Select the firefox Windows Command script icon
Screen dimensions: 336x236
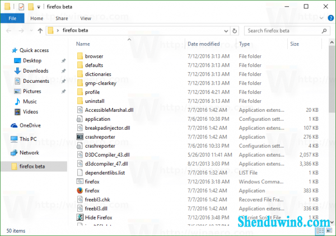click(80, 182)
